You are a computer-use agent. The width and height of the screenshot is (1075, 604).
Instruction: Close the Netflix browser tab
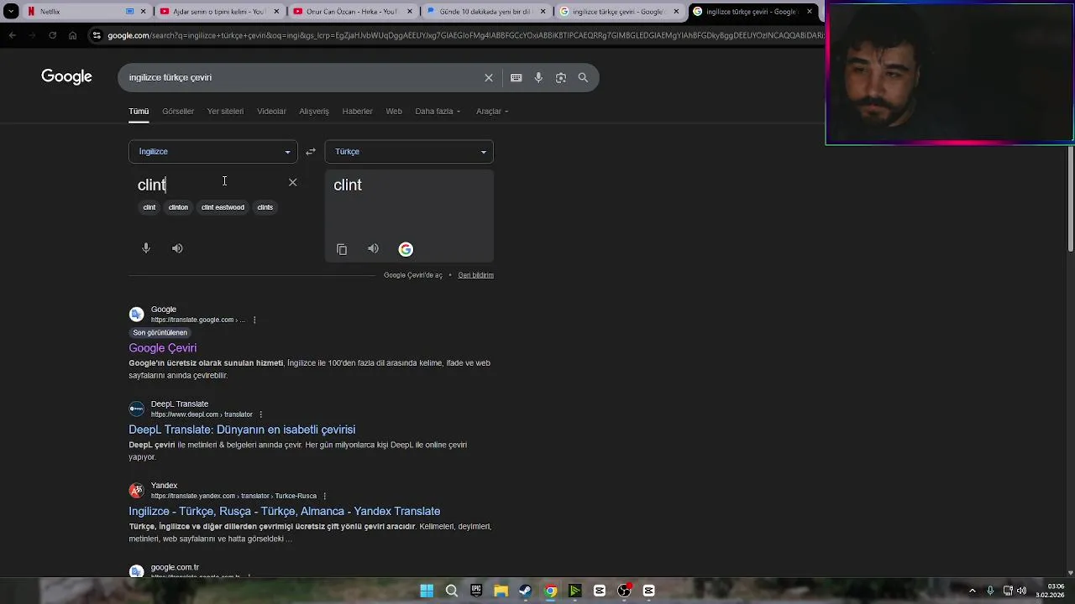(144, 12)
